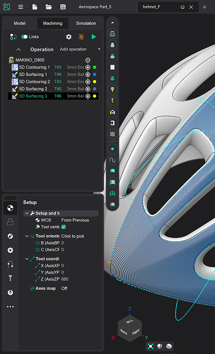Image resolution: width=215 pixels, height=354 pixels.
Task: Toggle MAKINO_D800 top timeline node
Action: coord(88,60)
